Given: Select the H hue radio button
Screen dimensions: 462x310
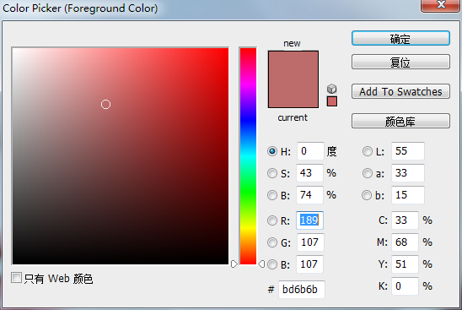Looking at the screenshot, I should point(272,151).
